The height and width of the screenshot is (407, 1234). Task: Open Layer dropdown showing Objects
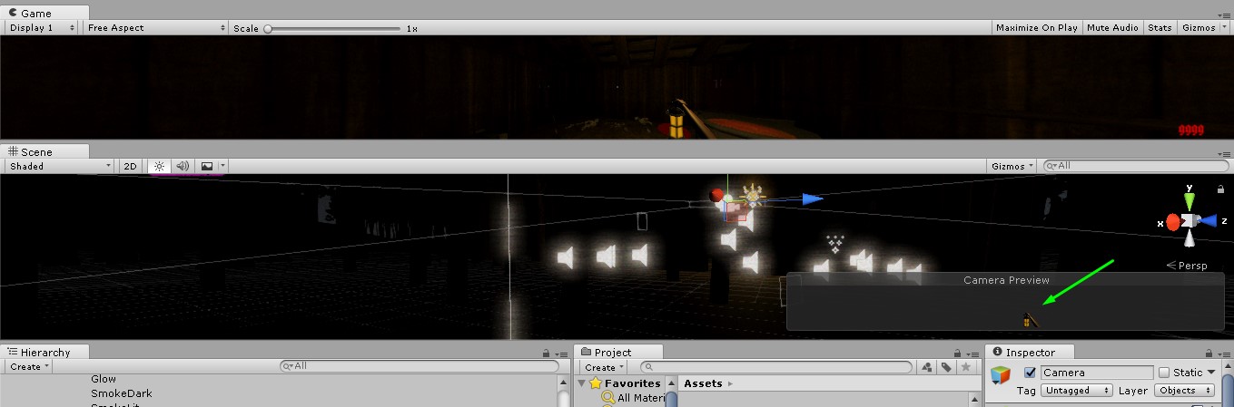tap(1185, 390)
